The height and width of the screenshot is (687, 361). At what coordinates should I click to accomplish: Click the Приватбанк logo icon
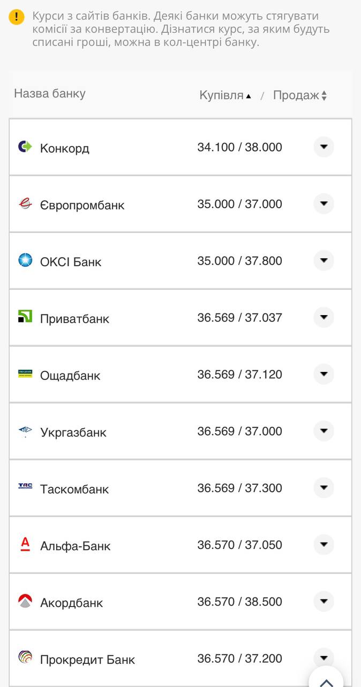(x=25, y=317)
